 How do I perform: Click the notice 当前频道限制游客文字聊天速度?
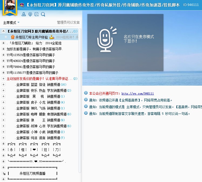[139, 114]
